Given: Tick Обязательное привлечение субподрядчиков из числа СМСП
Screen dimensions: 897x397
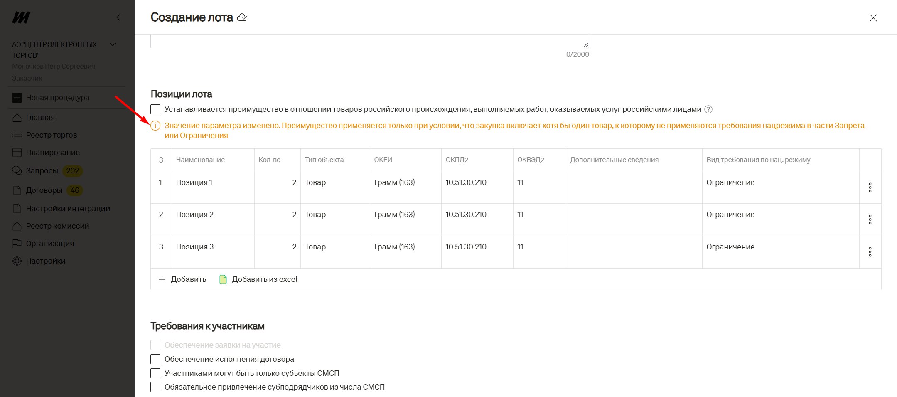Looking at the screenshot, I should (x=155, y=387).
